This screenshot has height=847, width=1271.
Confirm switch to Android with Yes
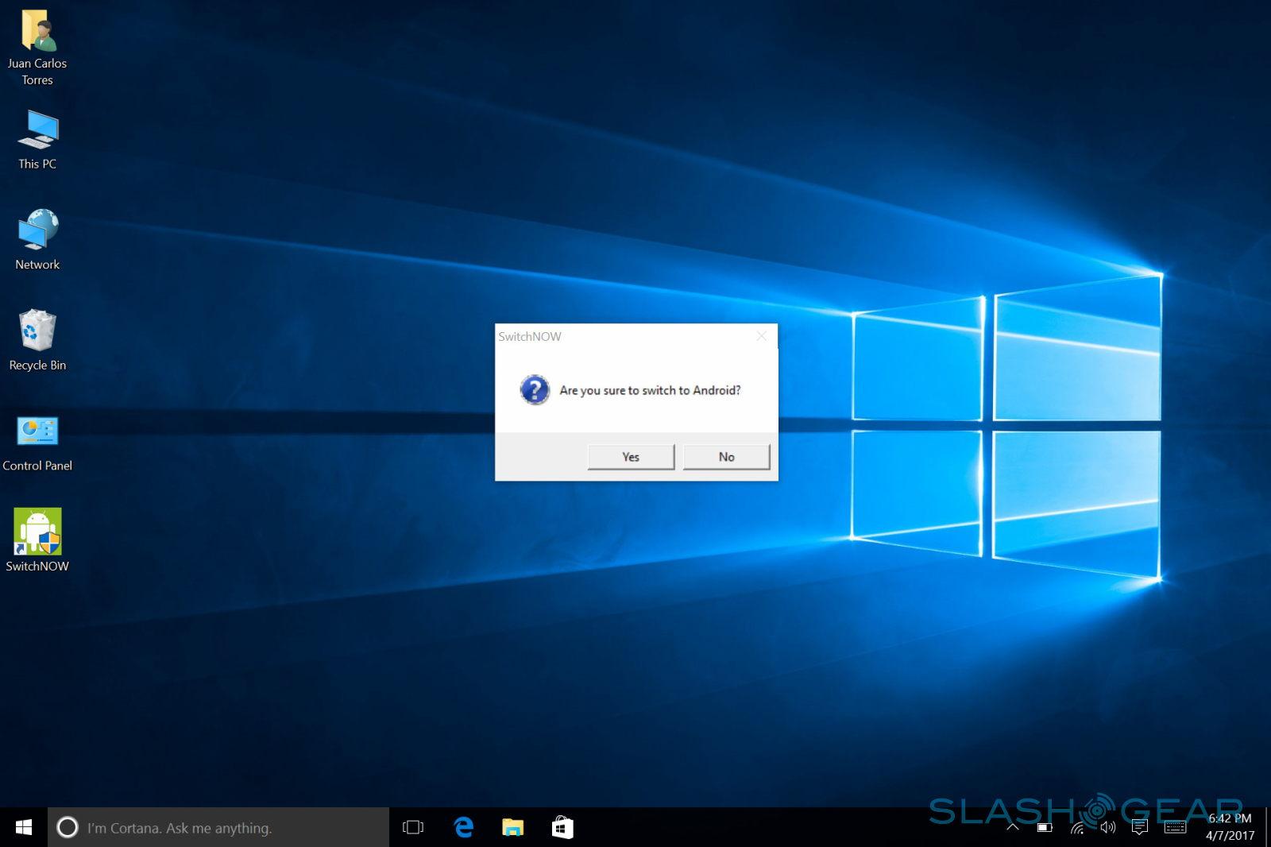coord(631,457)
